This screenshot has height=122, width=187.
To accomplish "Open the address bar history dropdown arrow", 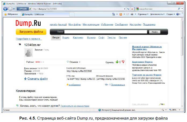I will pos(125,9).
